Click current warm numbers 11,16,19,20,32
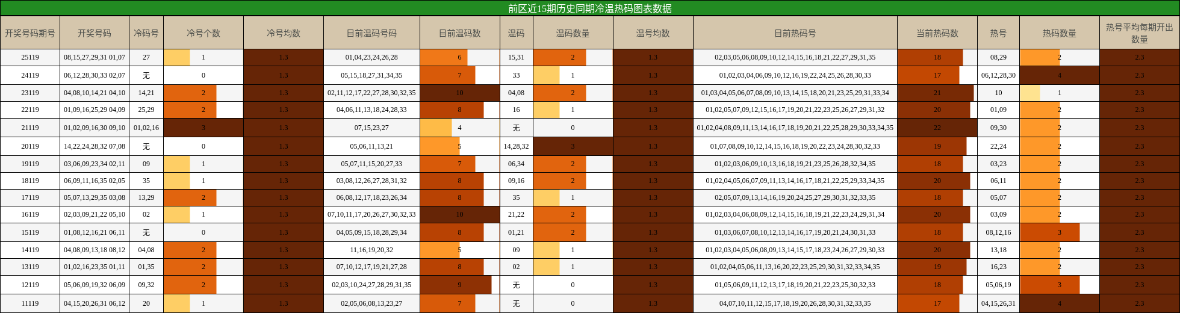 371,250
